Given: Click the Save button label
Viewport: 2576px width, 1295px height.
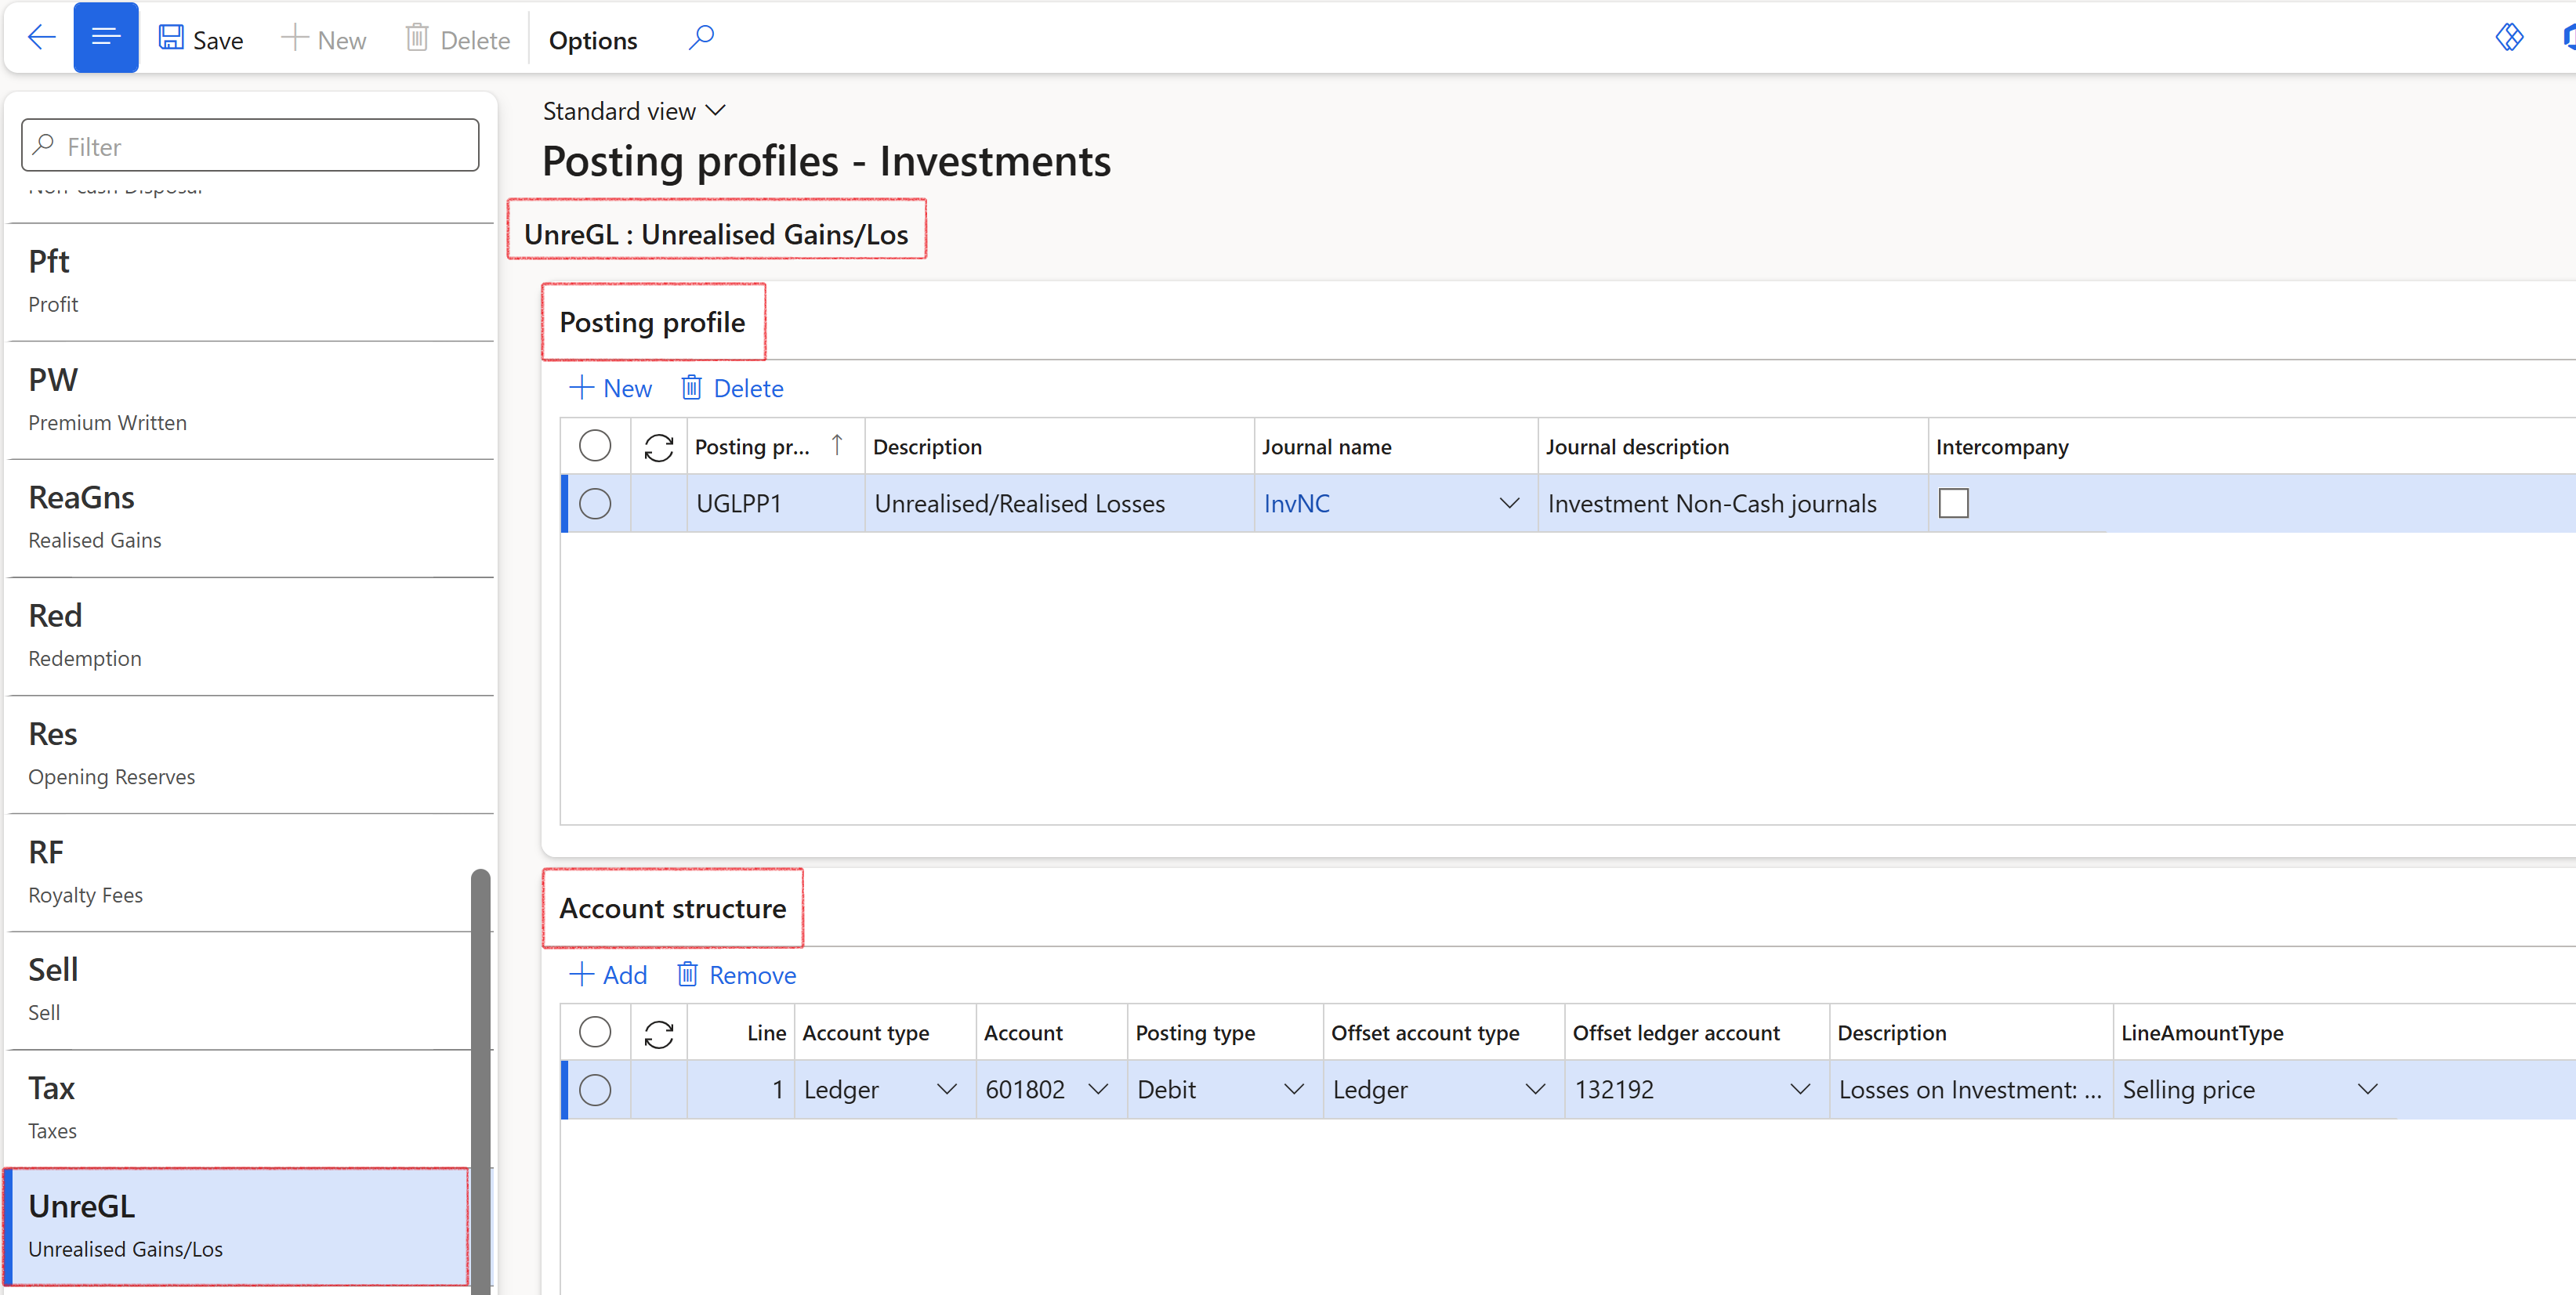Looking at the screenshot, I should [x=218, y=40].
